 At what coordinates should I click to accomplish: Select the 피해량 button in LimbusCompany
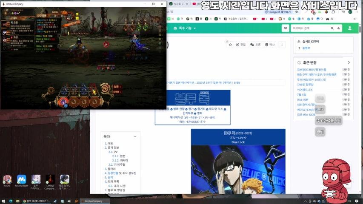coord(117,92)
